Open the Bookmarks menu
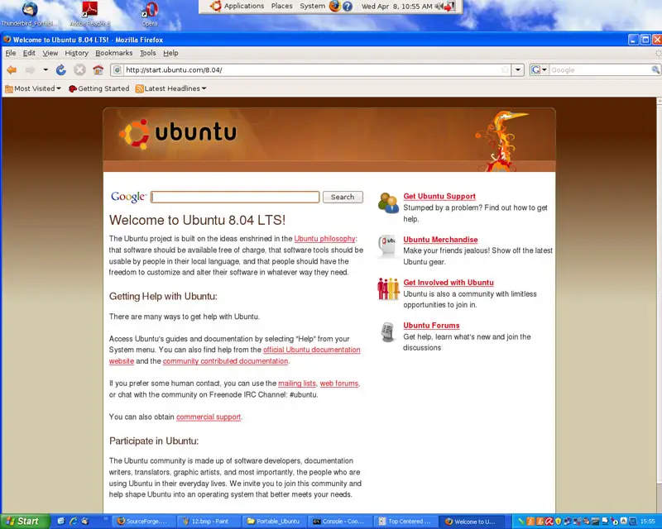The height and width of the screenshot is (529, 662). 114,53
